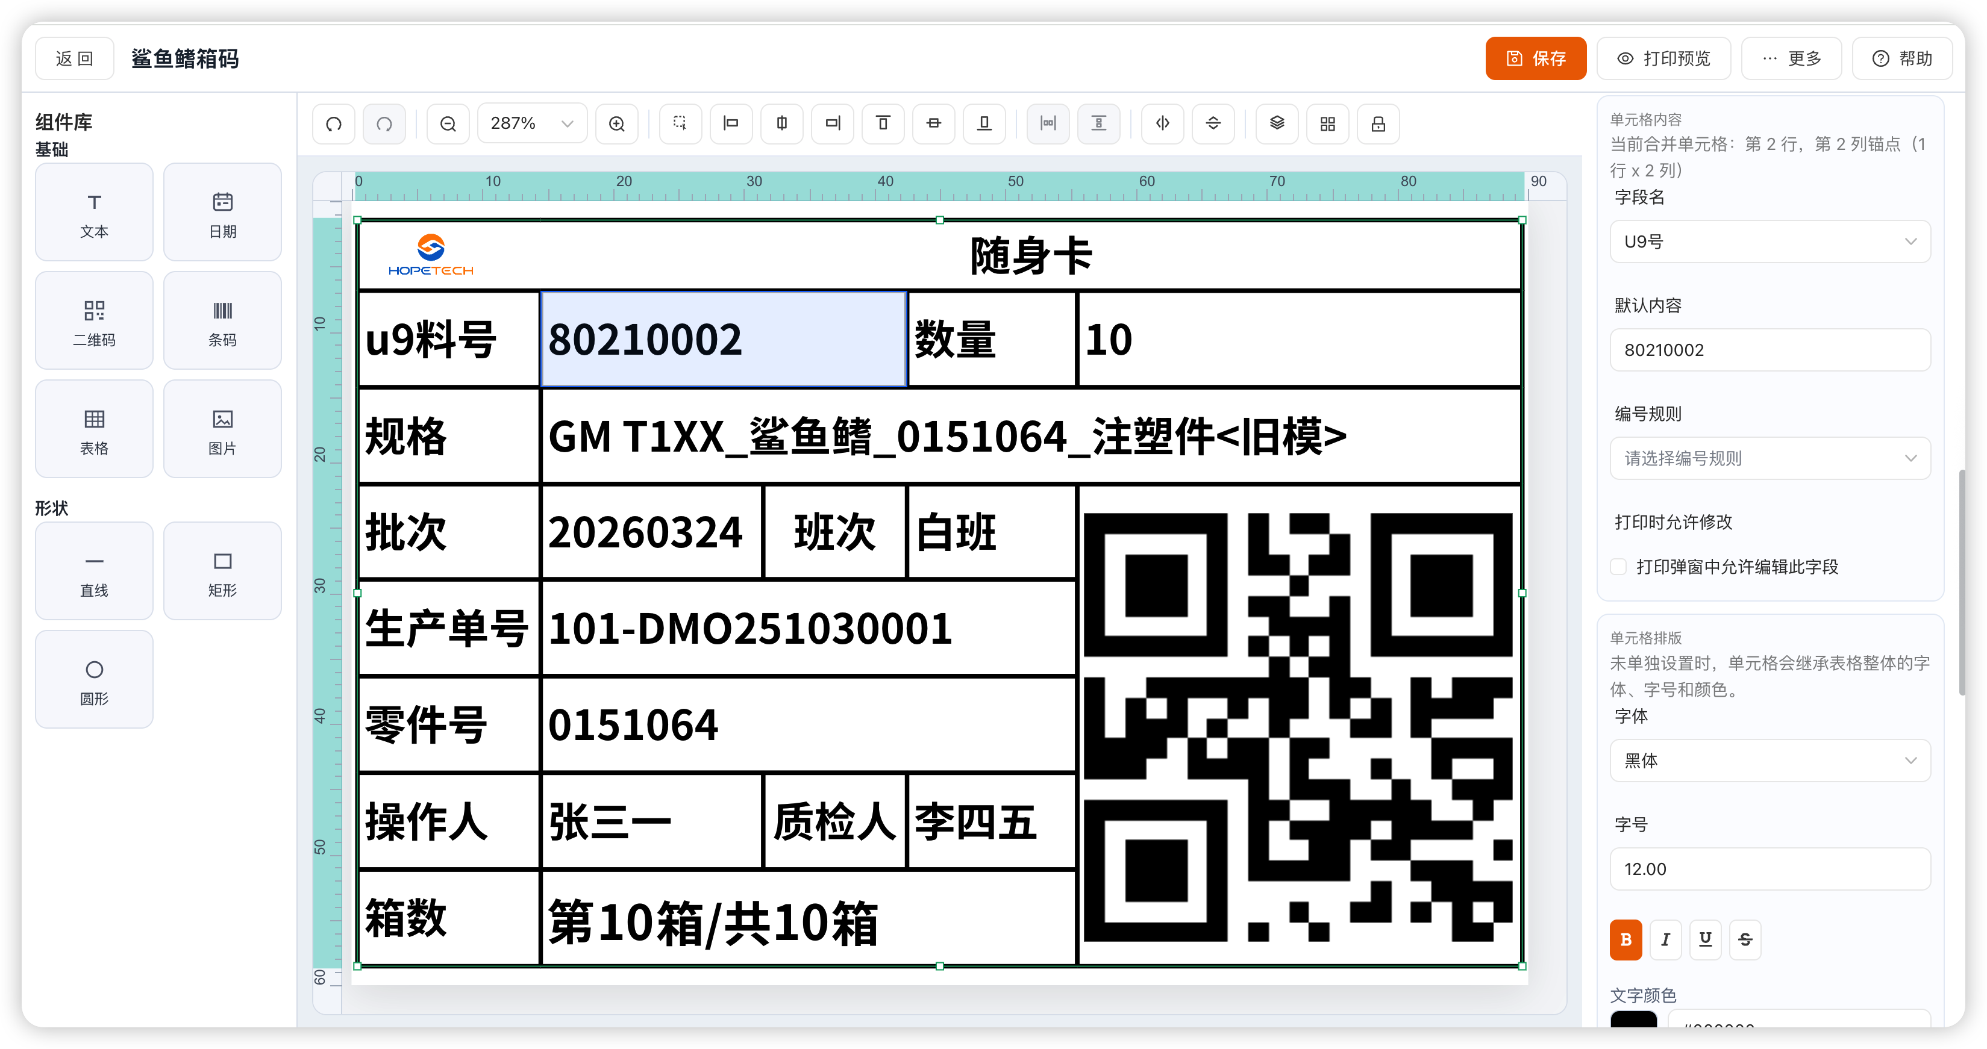This screenshot has height=1049, width=1987.
Task: Select the 张三一 operator cell
Action: pos(652,821)
